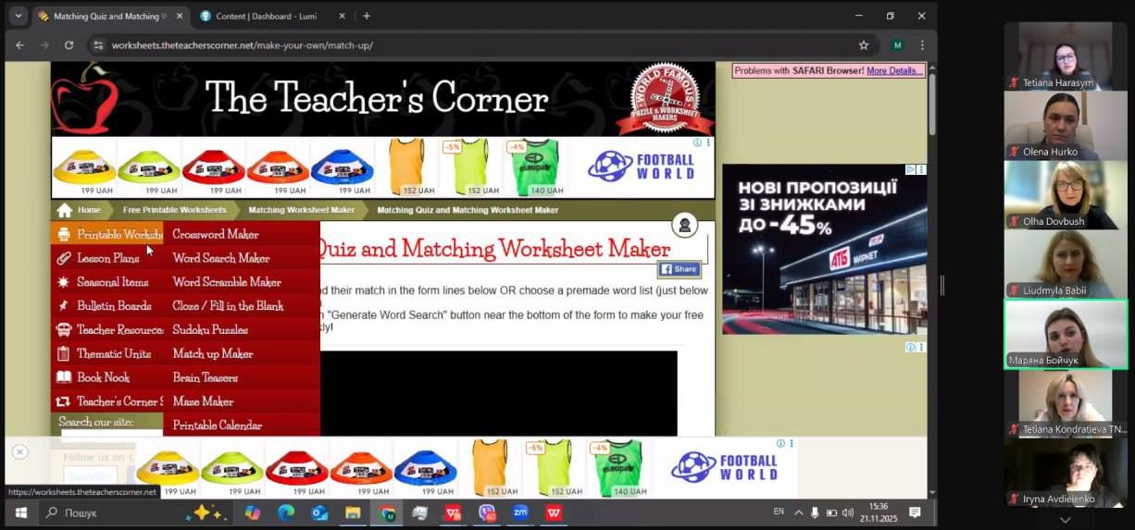Screen dimensions: 1135x530
Task: Expand the Chrome tab search dropdown arrow
Action: tap(18, 16)
